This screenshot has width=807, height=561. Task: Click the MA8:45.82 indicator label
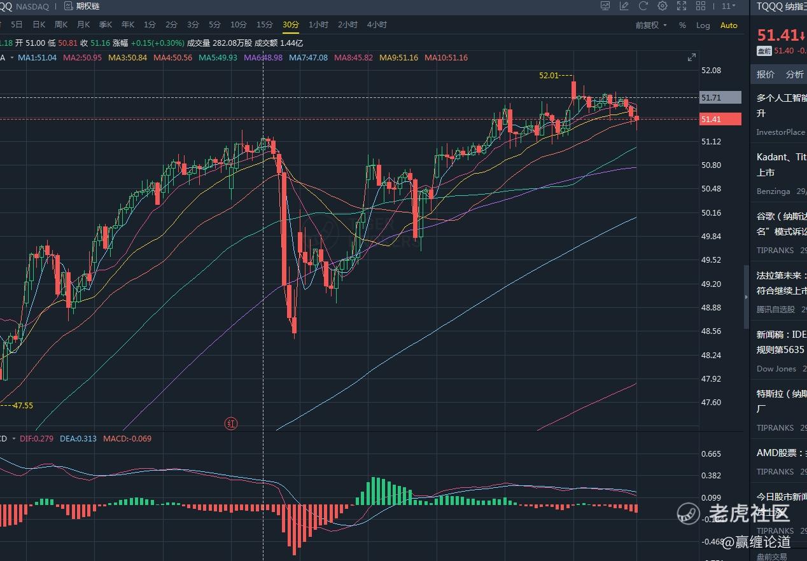[354, 58]
